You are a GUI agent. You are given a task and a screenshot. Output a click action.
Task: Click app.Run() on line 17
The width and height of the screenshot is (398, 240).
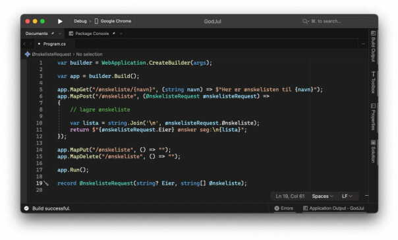click(73, 170)
